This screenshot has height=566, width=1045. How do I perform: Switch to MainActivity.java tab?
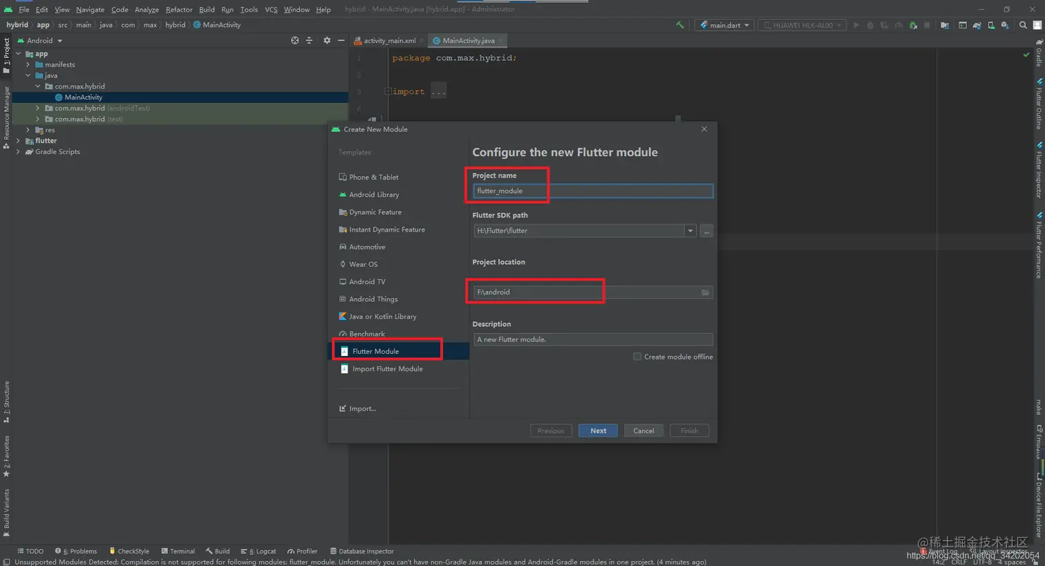tap(468, 41)
